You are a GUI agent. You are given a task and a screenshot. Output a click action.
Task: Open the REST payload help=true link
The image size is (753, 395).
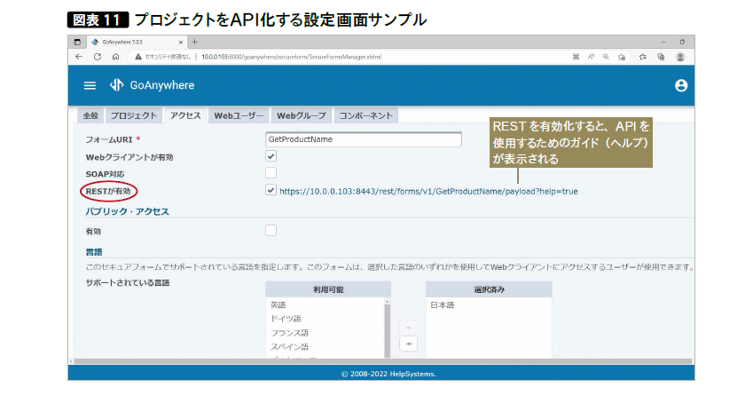[428, 191]
